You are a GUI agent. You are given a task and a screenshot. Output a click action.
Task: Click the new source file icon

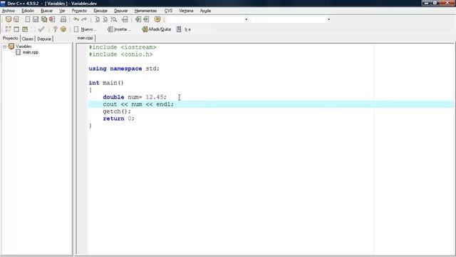click(x=27, y=19)
